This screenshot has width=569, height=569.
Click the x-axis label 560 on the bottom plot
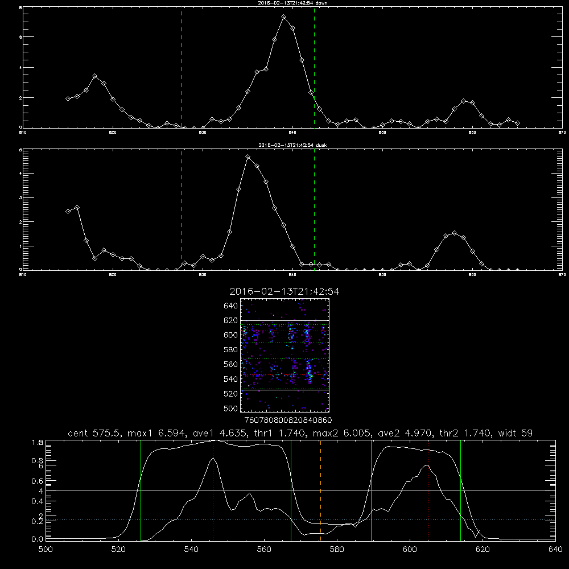(264, 550)
